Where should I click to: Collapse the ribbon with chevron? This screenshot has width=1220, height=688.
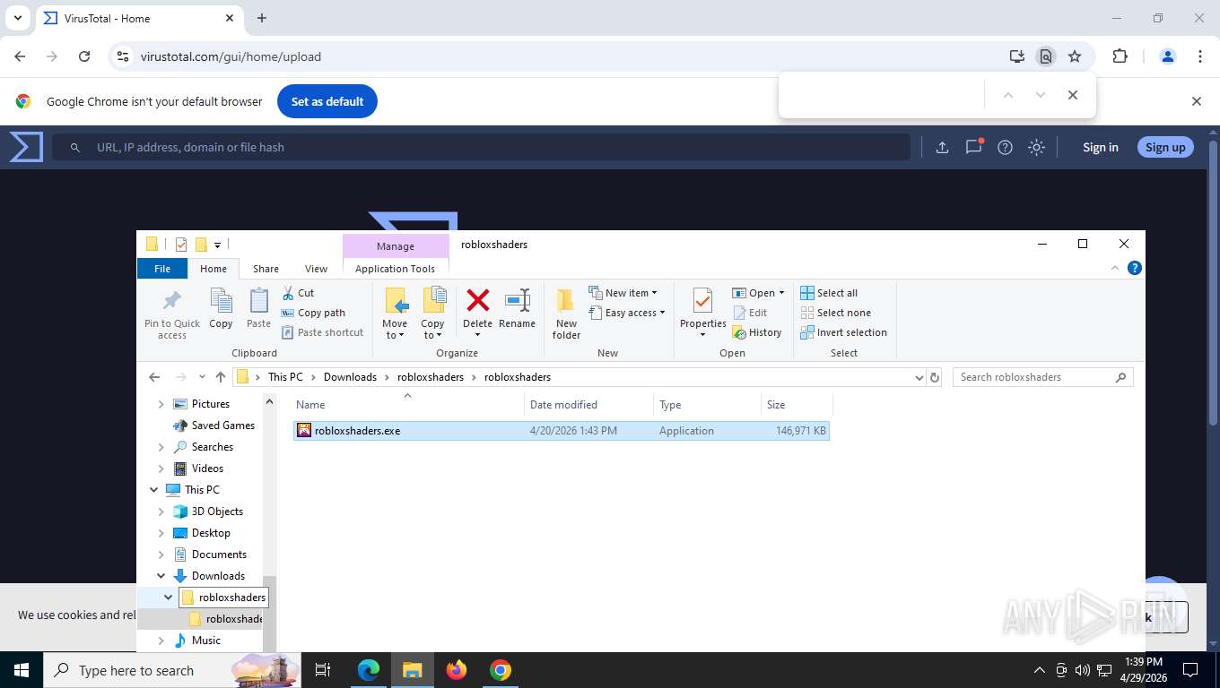[x=1115, y=268]
